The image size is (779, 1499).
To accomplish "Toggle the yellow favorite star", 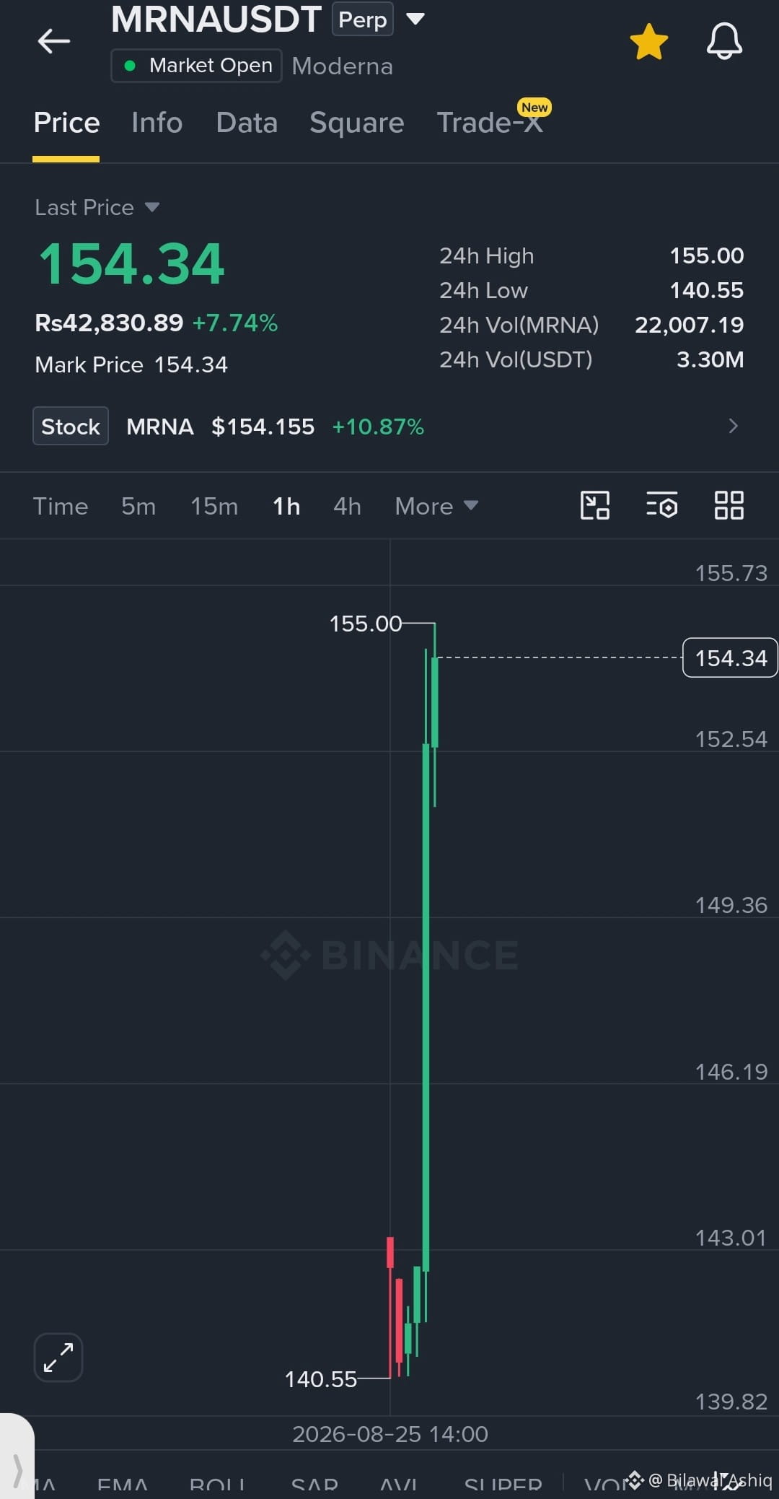I will click(649, 42).
